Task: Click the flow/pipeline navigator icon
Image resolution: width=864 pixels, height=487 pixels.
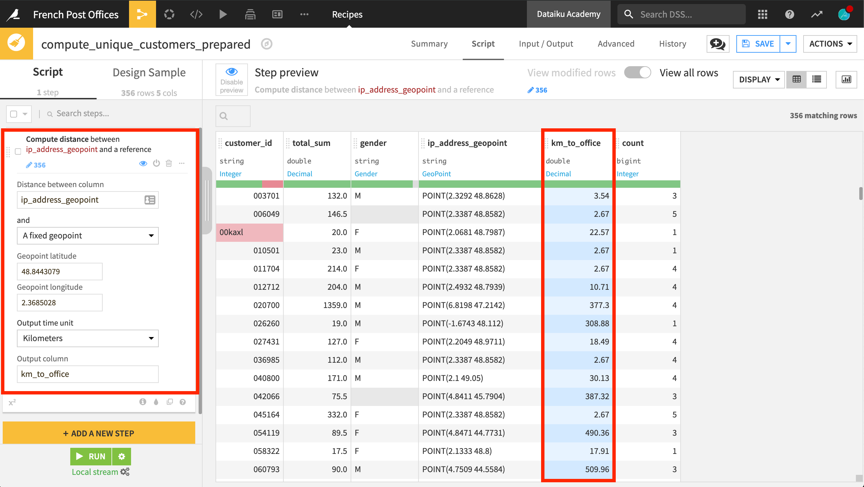Action: pyautogui.click(x=142, y=13)
